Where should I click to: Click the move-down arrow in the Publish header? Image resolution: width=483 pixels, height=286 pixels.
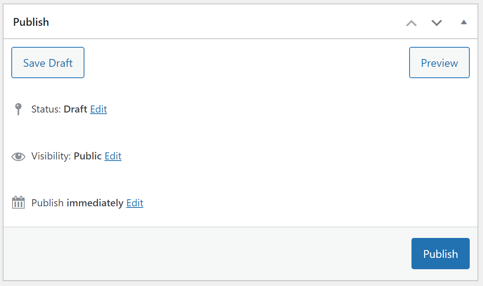(x=436, y=23)
